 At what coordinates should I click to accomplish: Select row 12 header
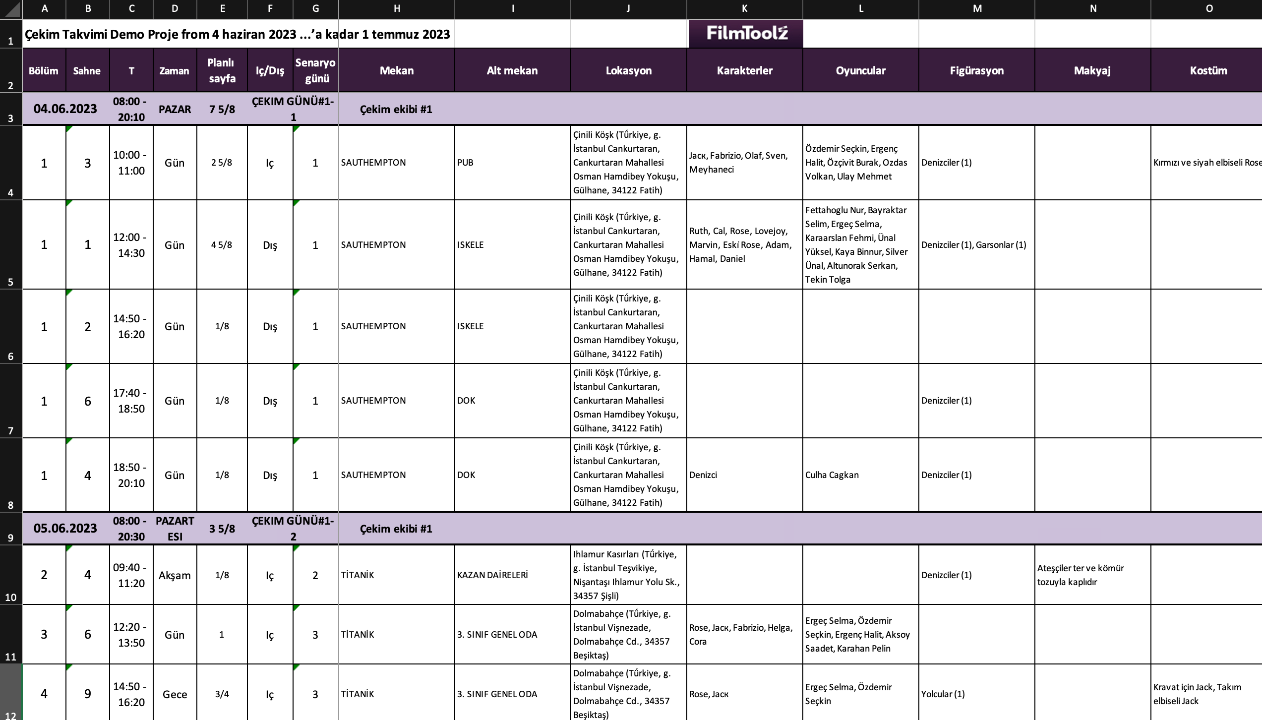(x=11, y=693)
